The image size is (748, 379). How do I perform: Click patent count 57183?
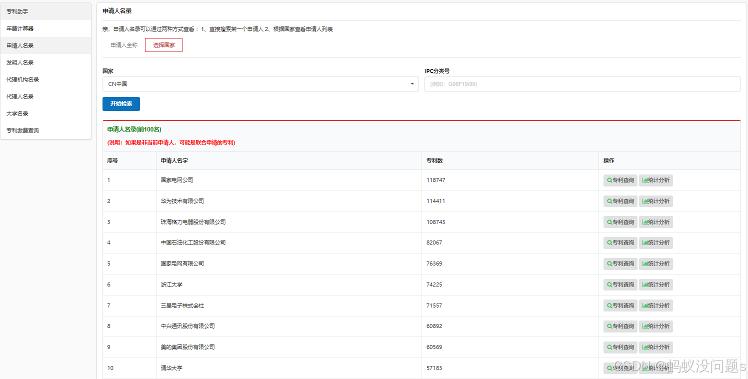point(434,368)
